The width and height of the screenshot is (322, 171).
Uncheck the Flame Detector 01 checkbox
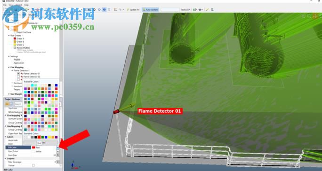point(18,73)
